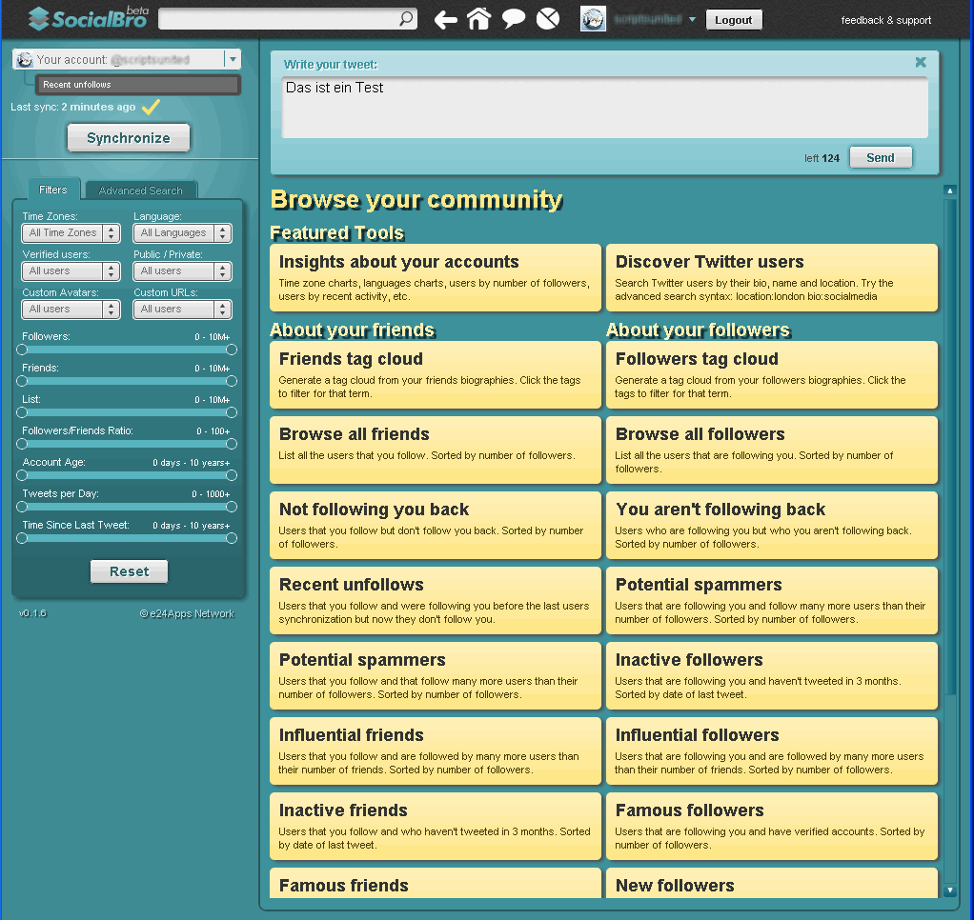Send the tweet with the Send button

click(x=880, y=158)
